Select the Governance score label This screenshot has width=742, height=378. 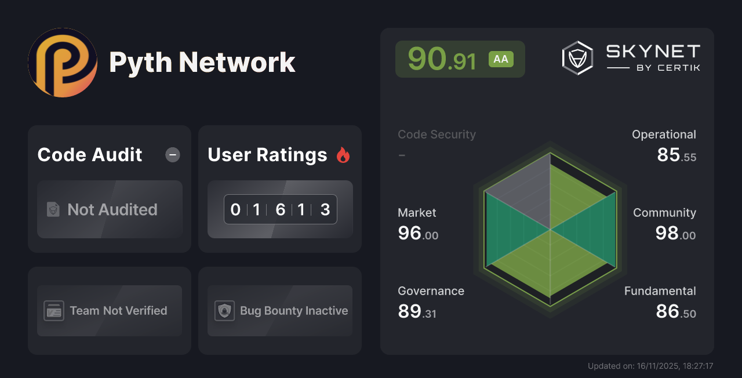point(431,291)
